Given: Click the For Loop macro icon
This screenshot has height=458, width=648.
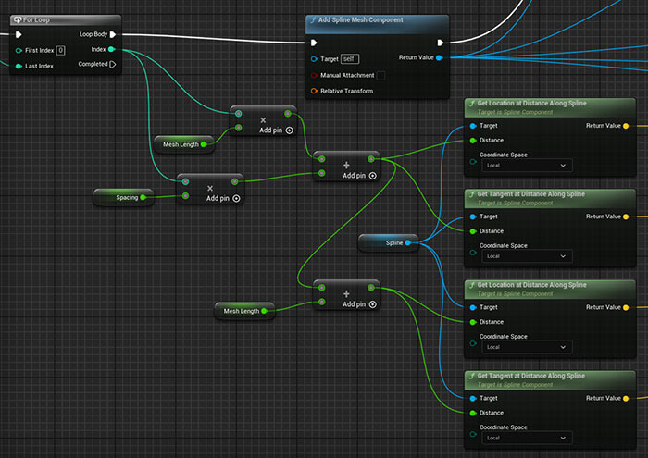Looking at the screenshot, I should [x=18, y=19].
